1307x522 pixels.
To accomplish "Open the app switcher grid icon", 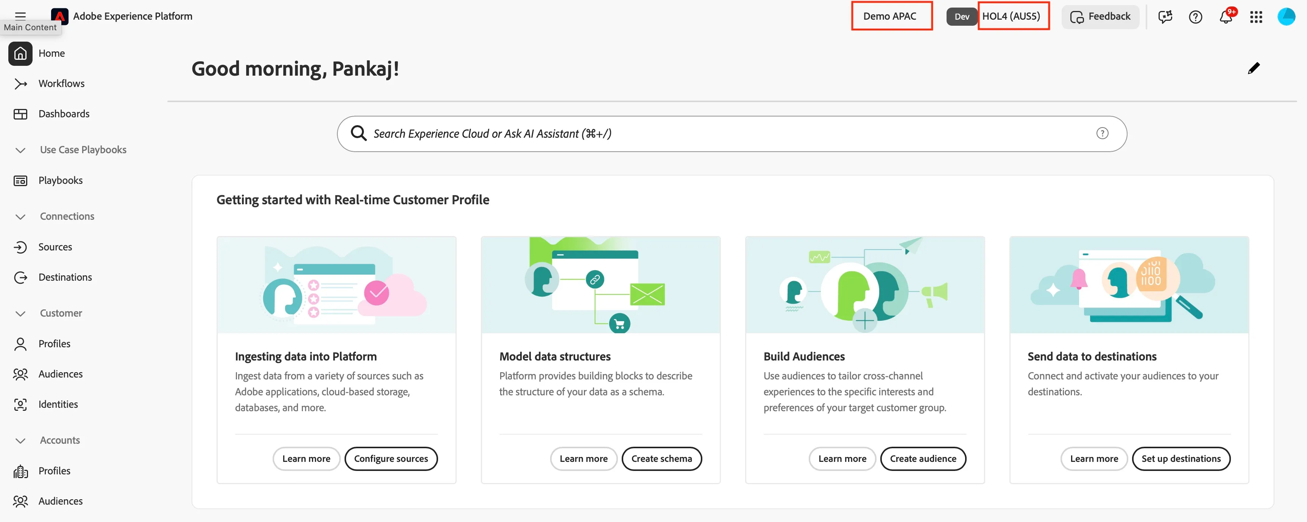I will point(1256,17).
